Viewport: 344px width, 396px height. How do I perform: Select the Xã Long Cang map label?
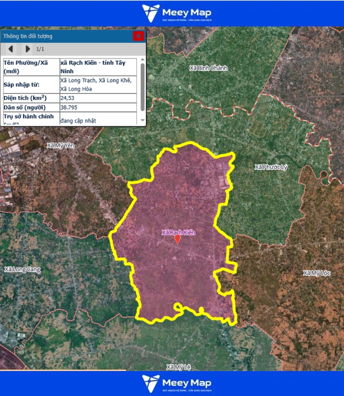coord(22,269)
